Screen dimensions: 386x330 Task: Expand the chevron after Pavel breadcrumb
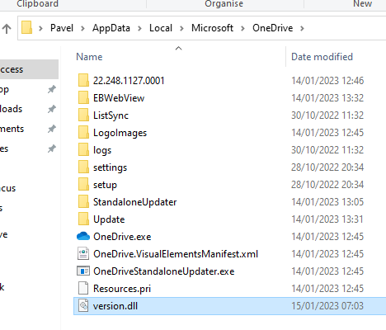82,28
